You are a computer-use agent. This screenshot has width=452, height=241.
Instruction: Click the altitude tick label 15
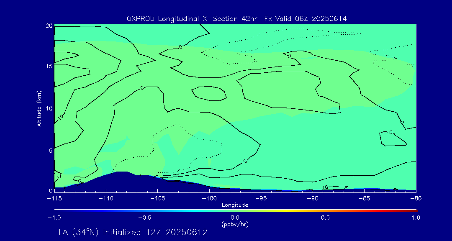pyautogui.click(x=49, y=66)
